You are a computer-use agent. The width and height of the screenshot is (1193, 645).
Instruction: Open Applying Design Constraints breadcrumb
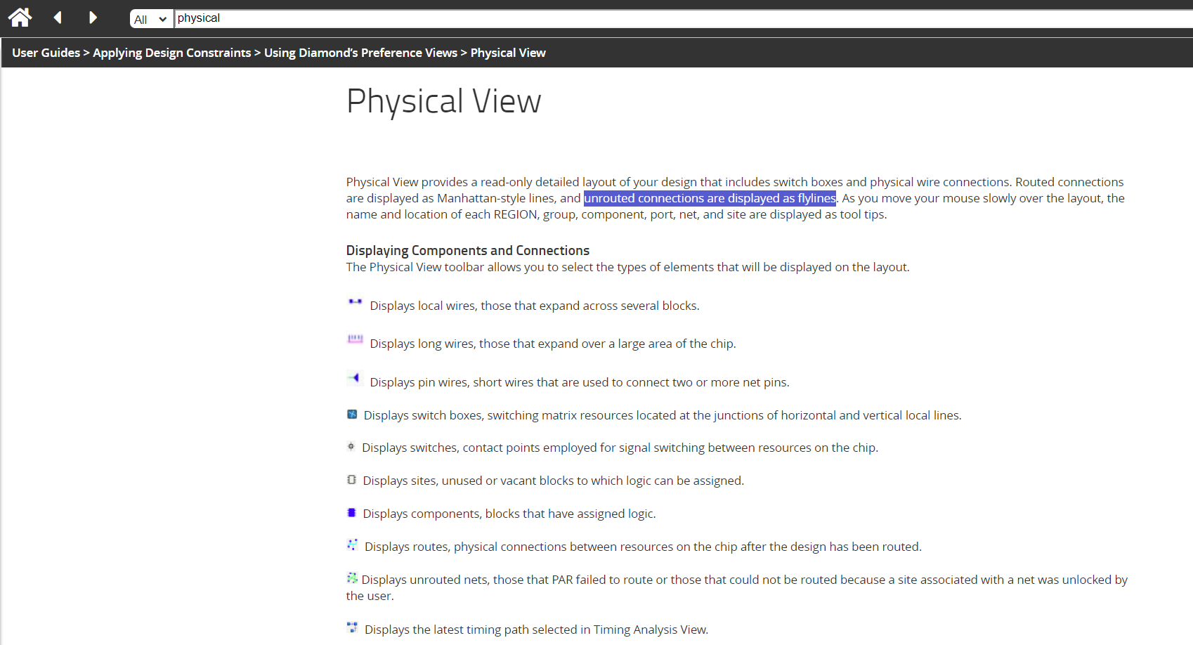(x=172, y=53)
